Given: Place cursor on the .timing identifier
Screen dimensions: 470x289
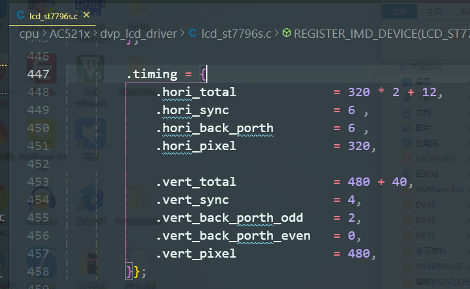Looking at the screenshot, I should click(x=152, y=74).
